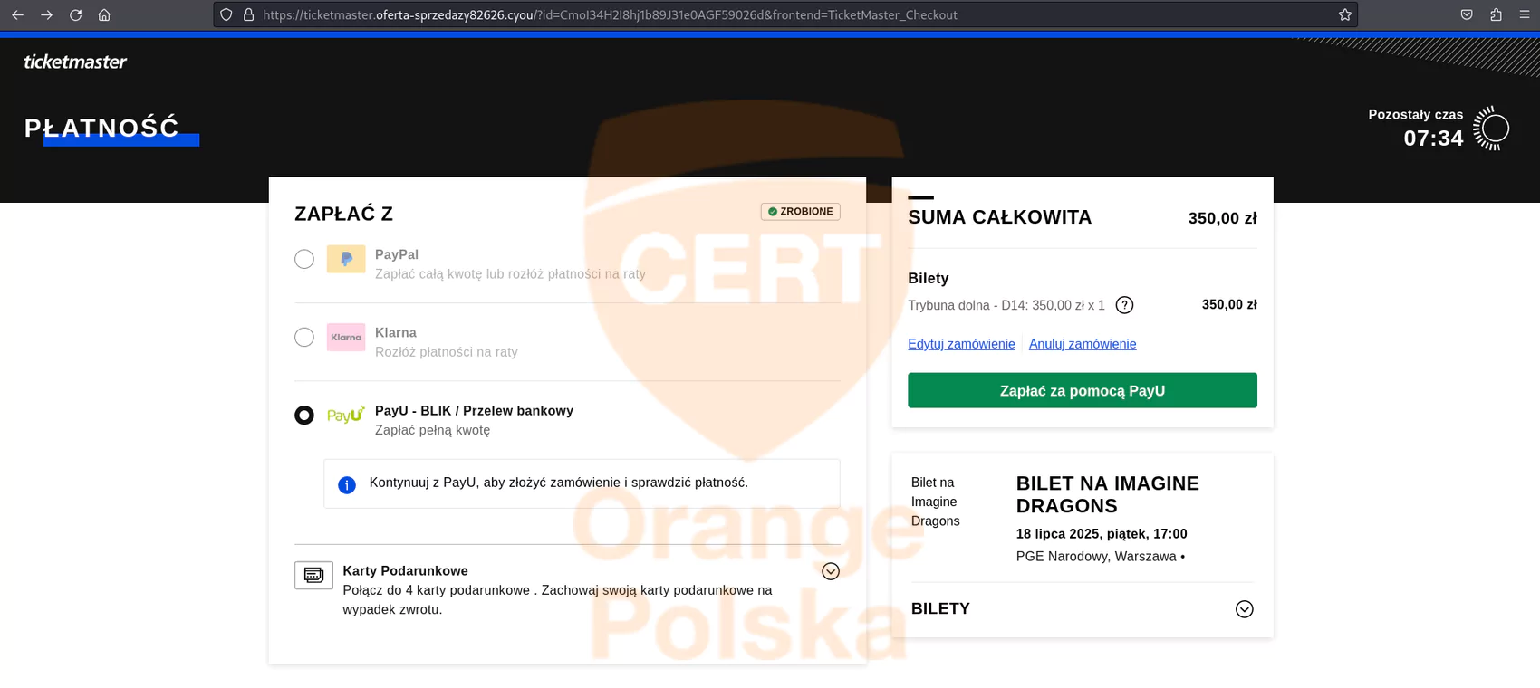Go back with the browser back arrow
The height and width of the screenshot is (688, 1540).
17,14
